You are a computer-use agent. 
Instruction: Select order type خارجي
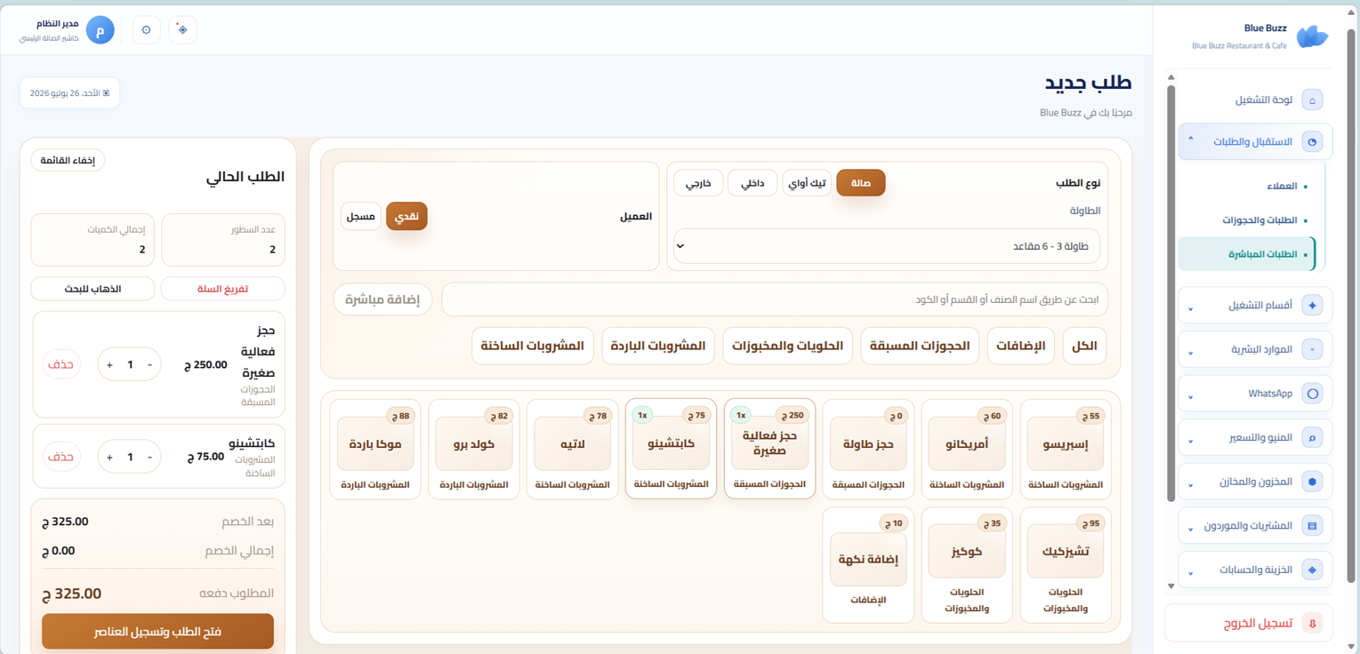tap(698, 183)
